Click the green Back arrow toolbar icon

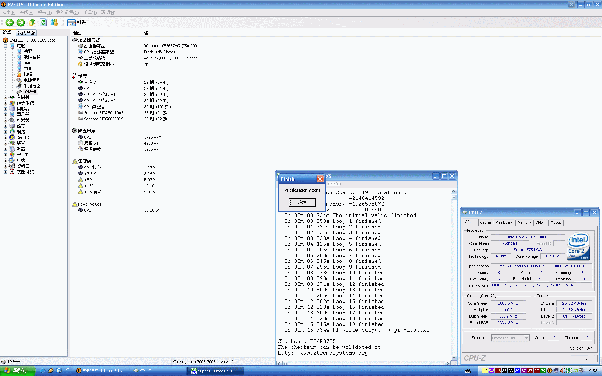pos(10,23)
